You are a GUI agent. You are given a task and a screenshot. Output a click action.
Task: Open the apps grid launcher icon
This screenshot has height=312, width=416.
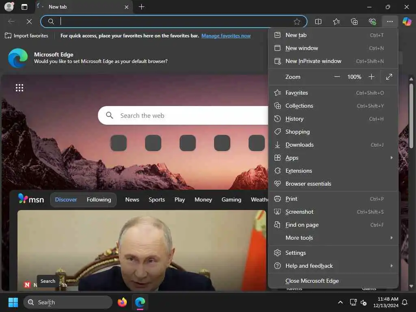[19, 88]
